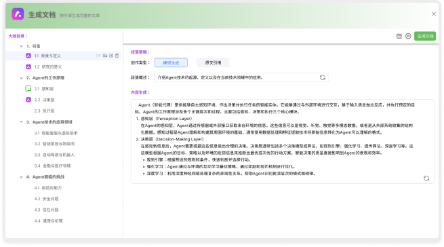Click the move down arrow icon on row 1.1

(105, 56)
